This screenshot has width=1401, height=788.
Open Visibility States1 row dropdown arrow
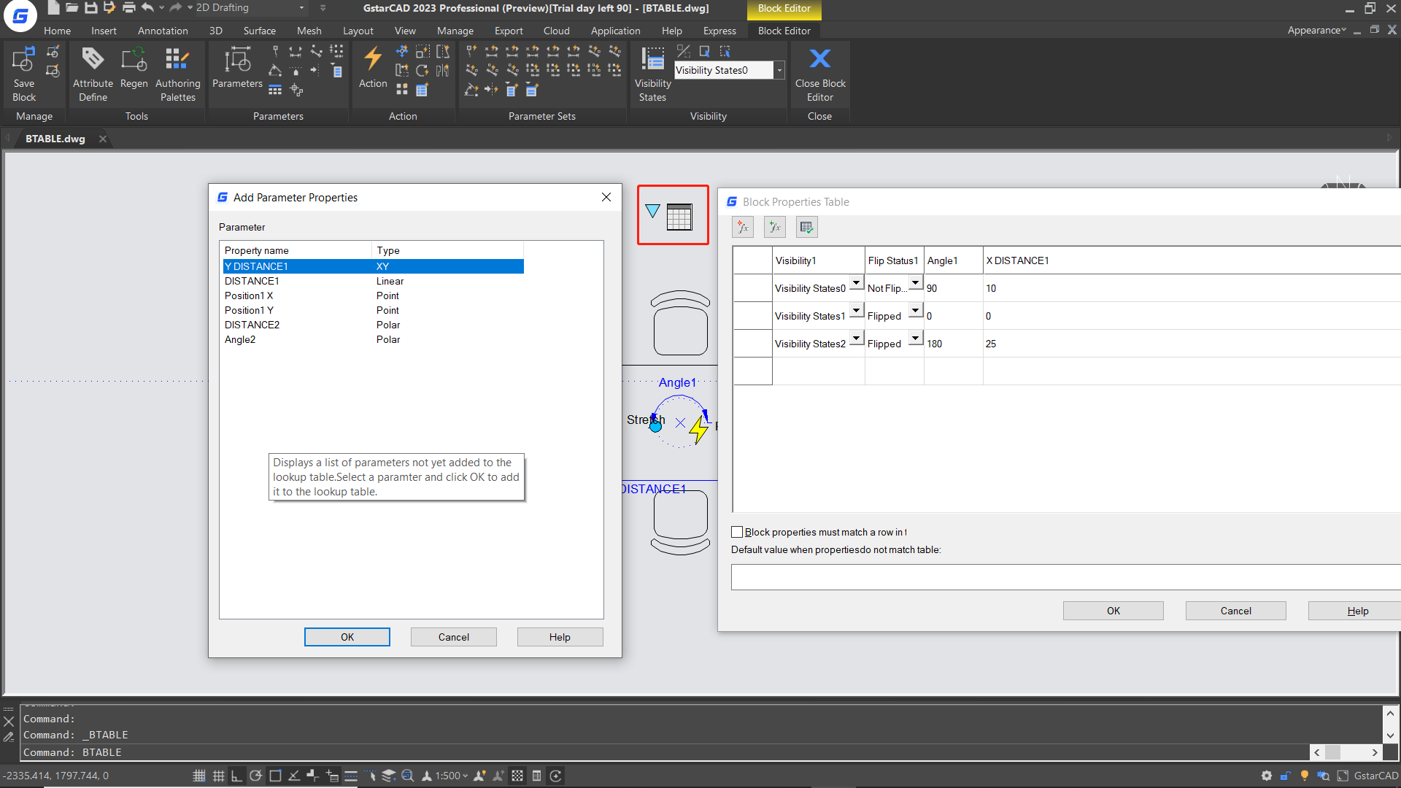tap(857, 310)
